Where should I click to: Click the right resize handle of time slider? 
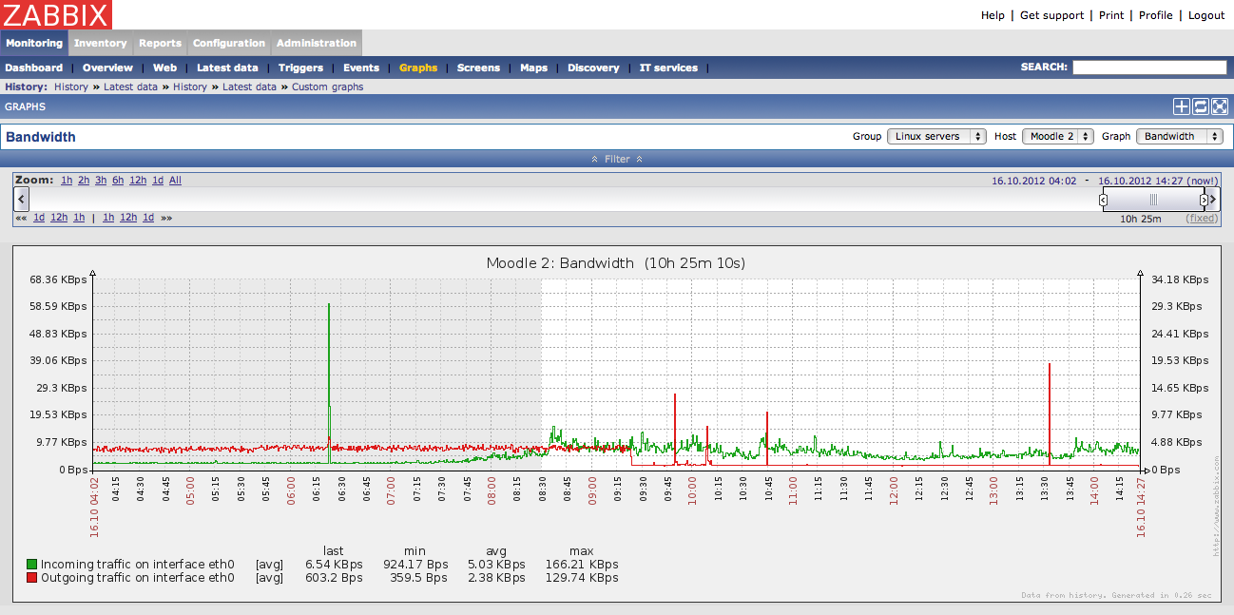(x=1204, y=200)
